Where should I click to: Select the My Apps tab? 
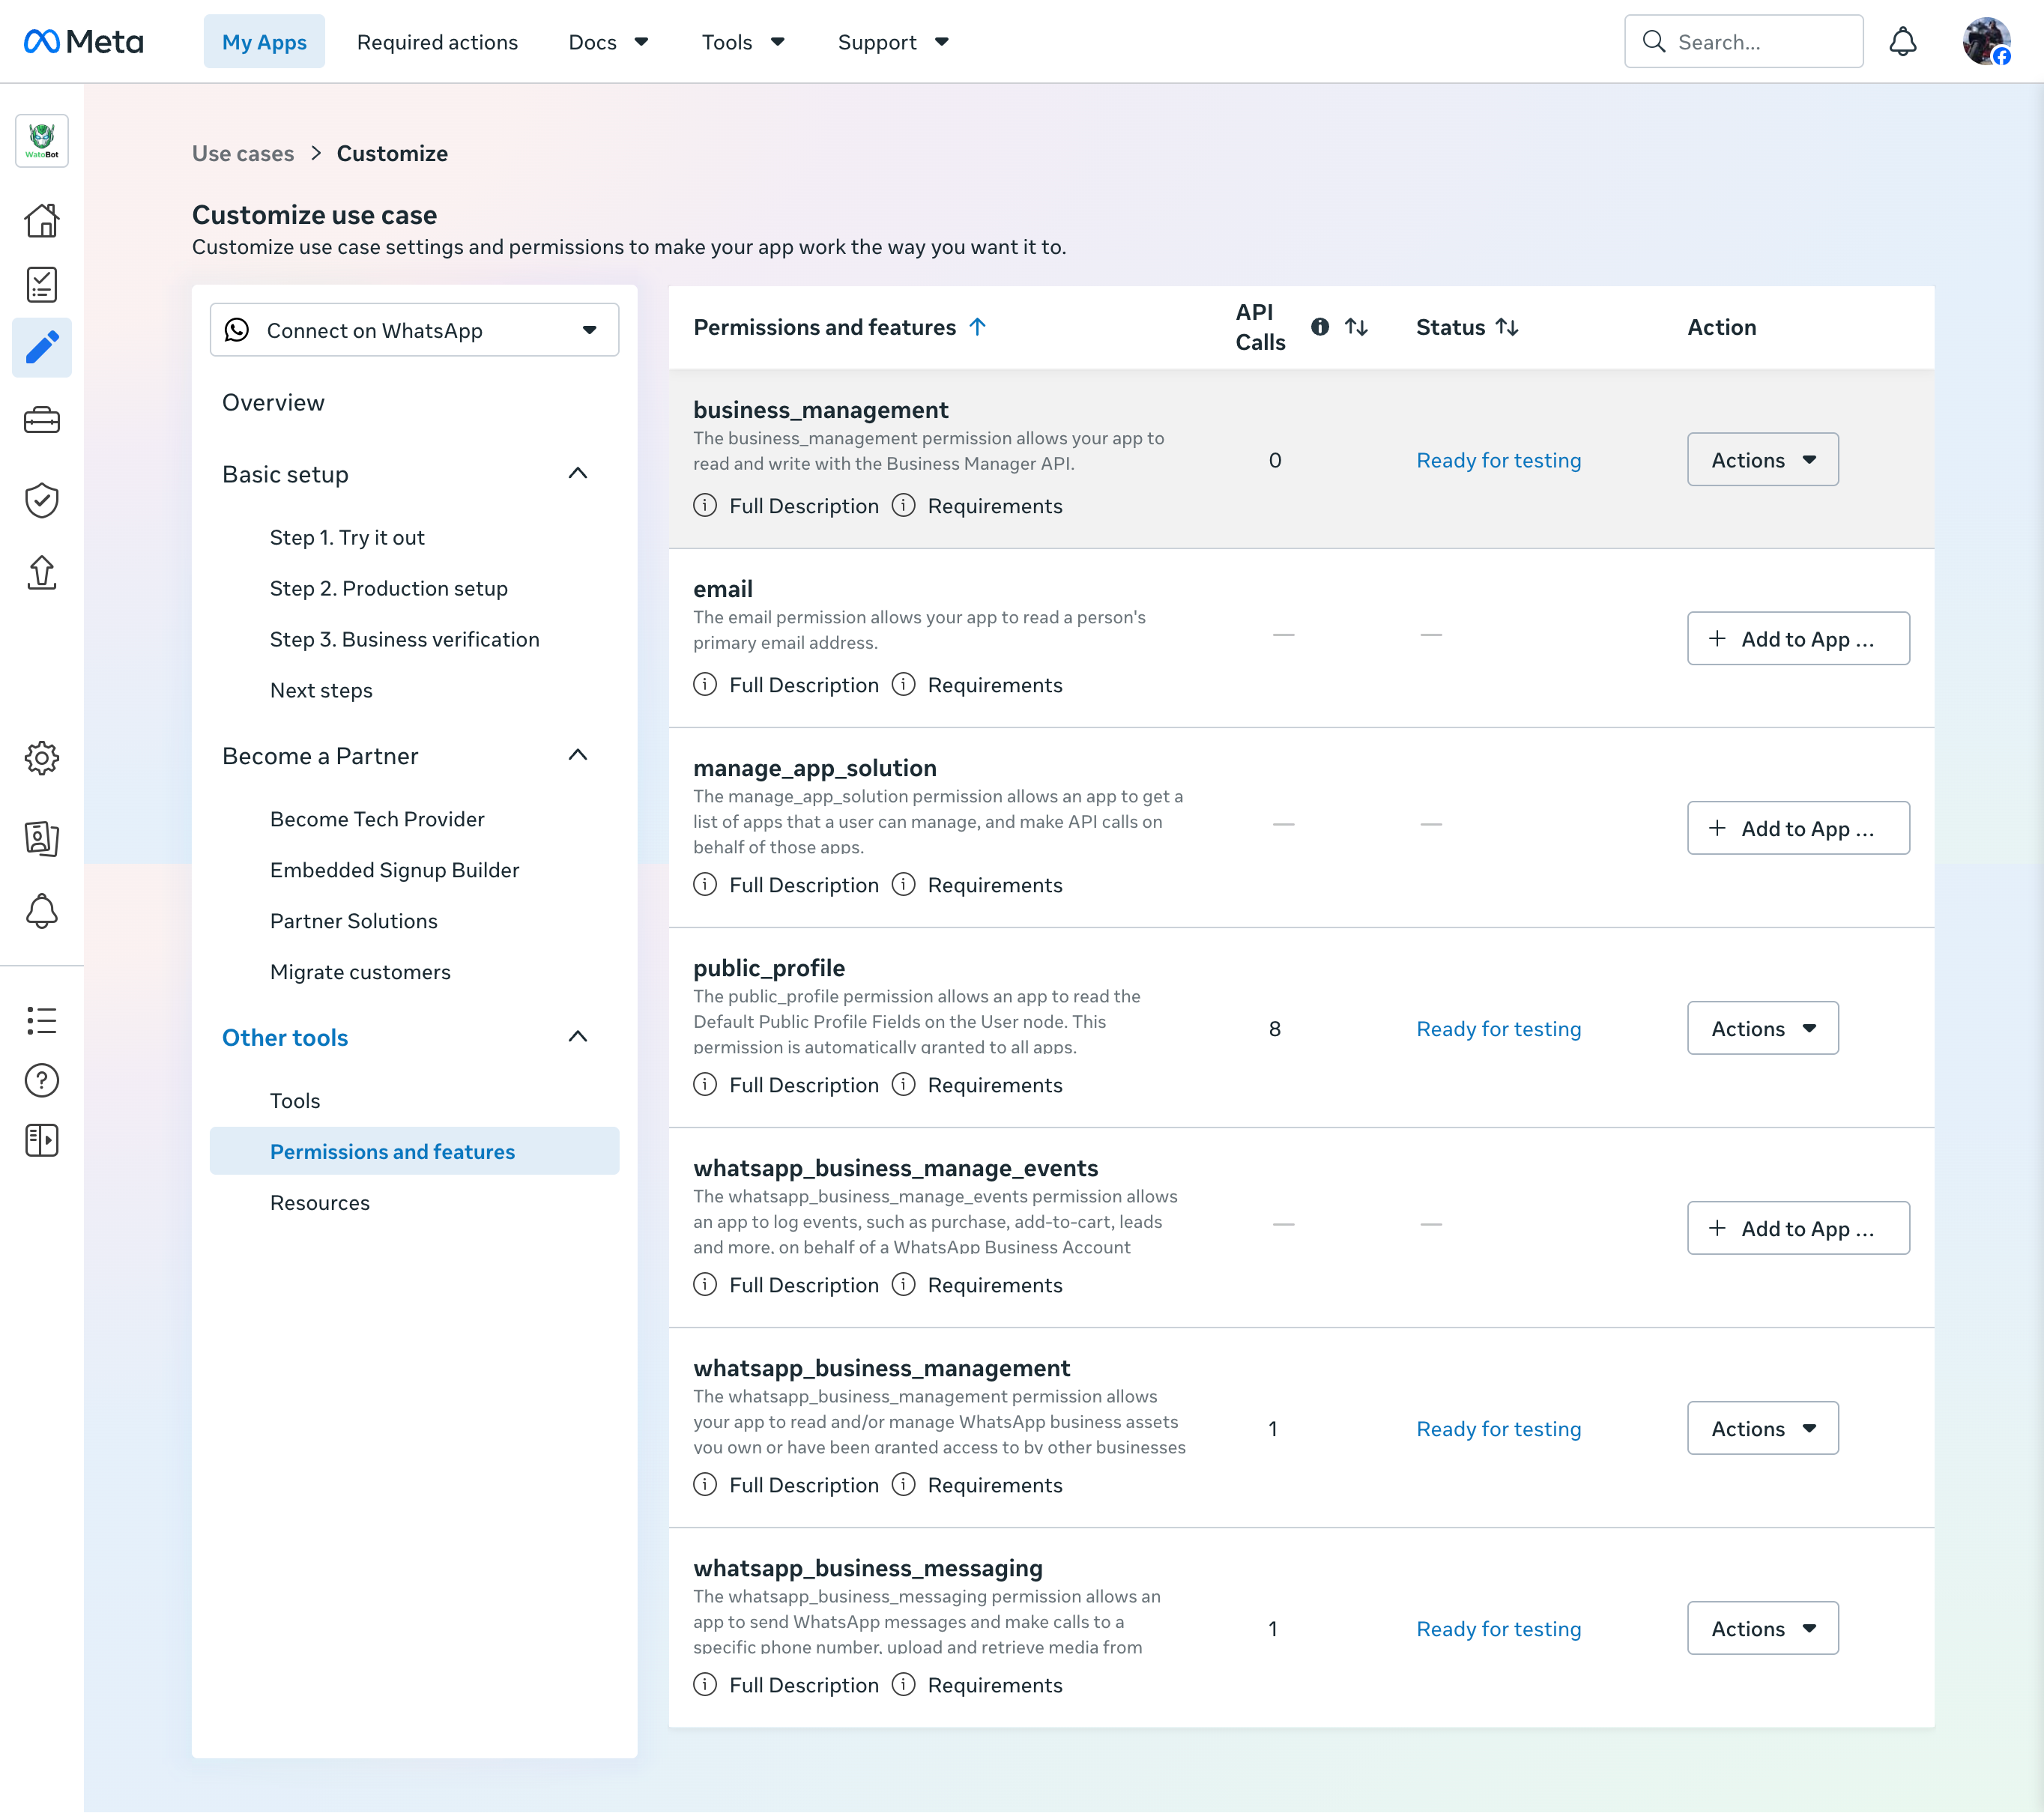264,42
